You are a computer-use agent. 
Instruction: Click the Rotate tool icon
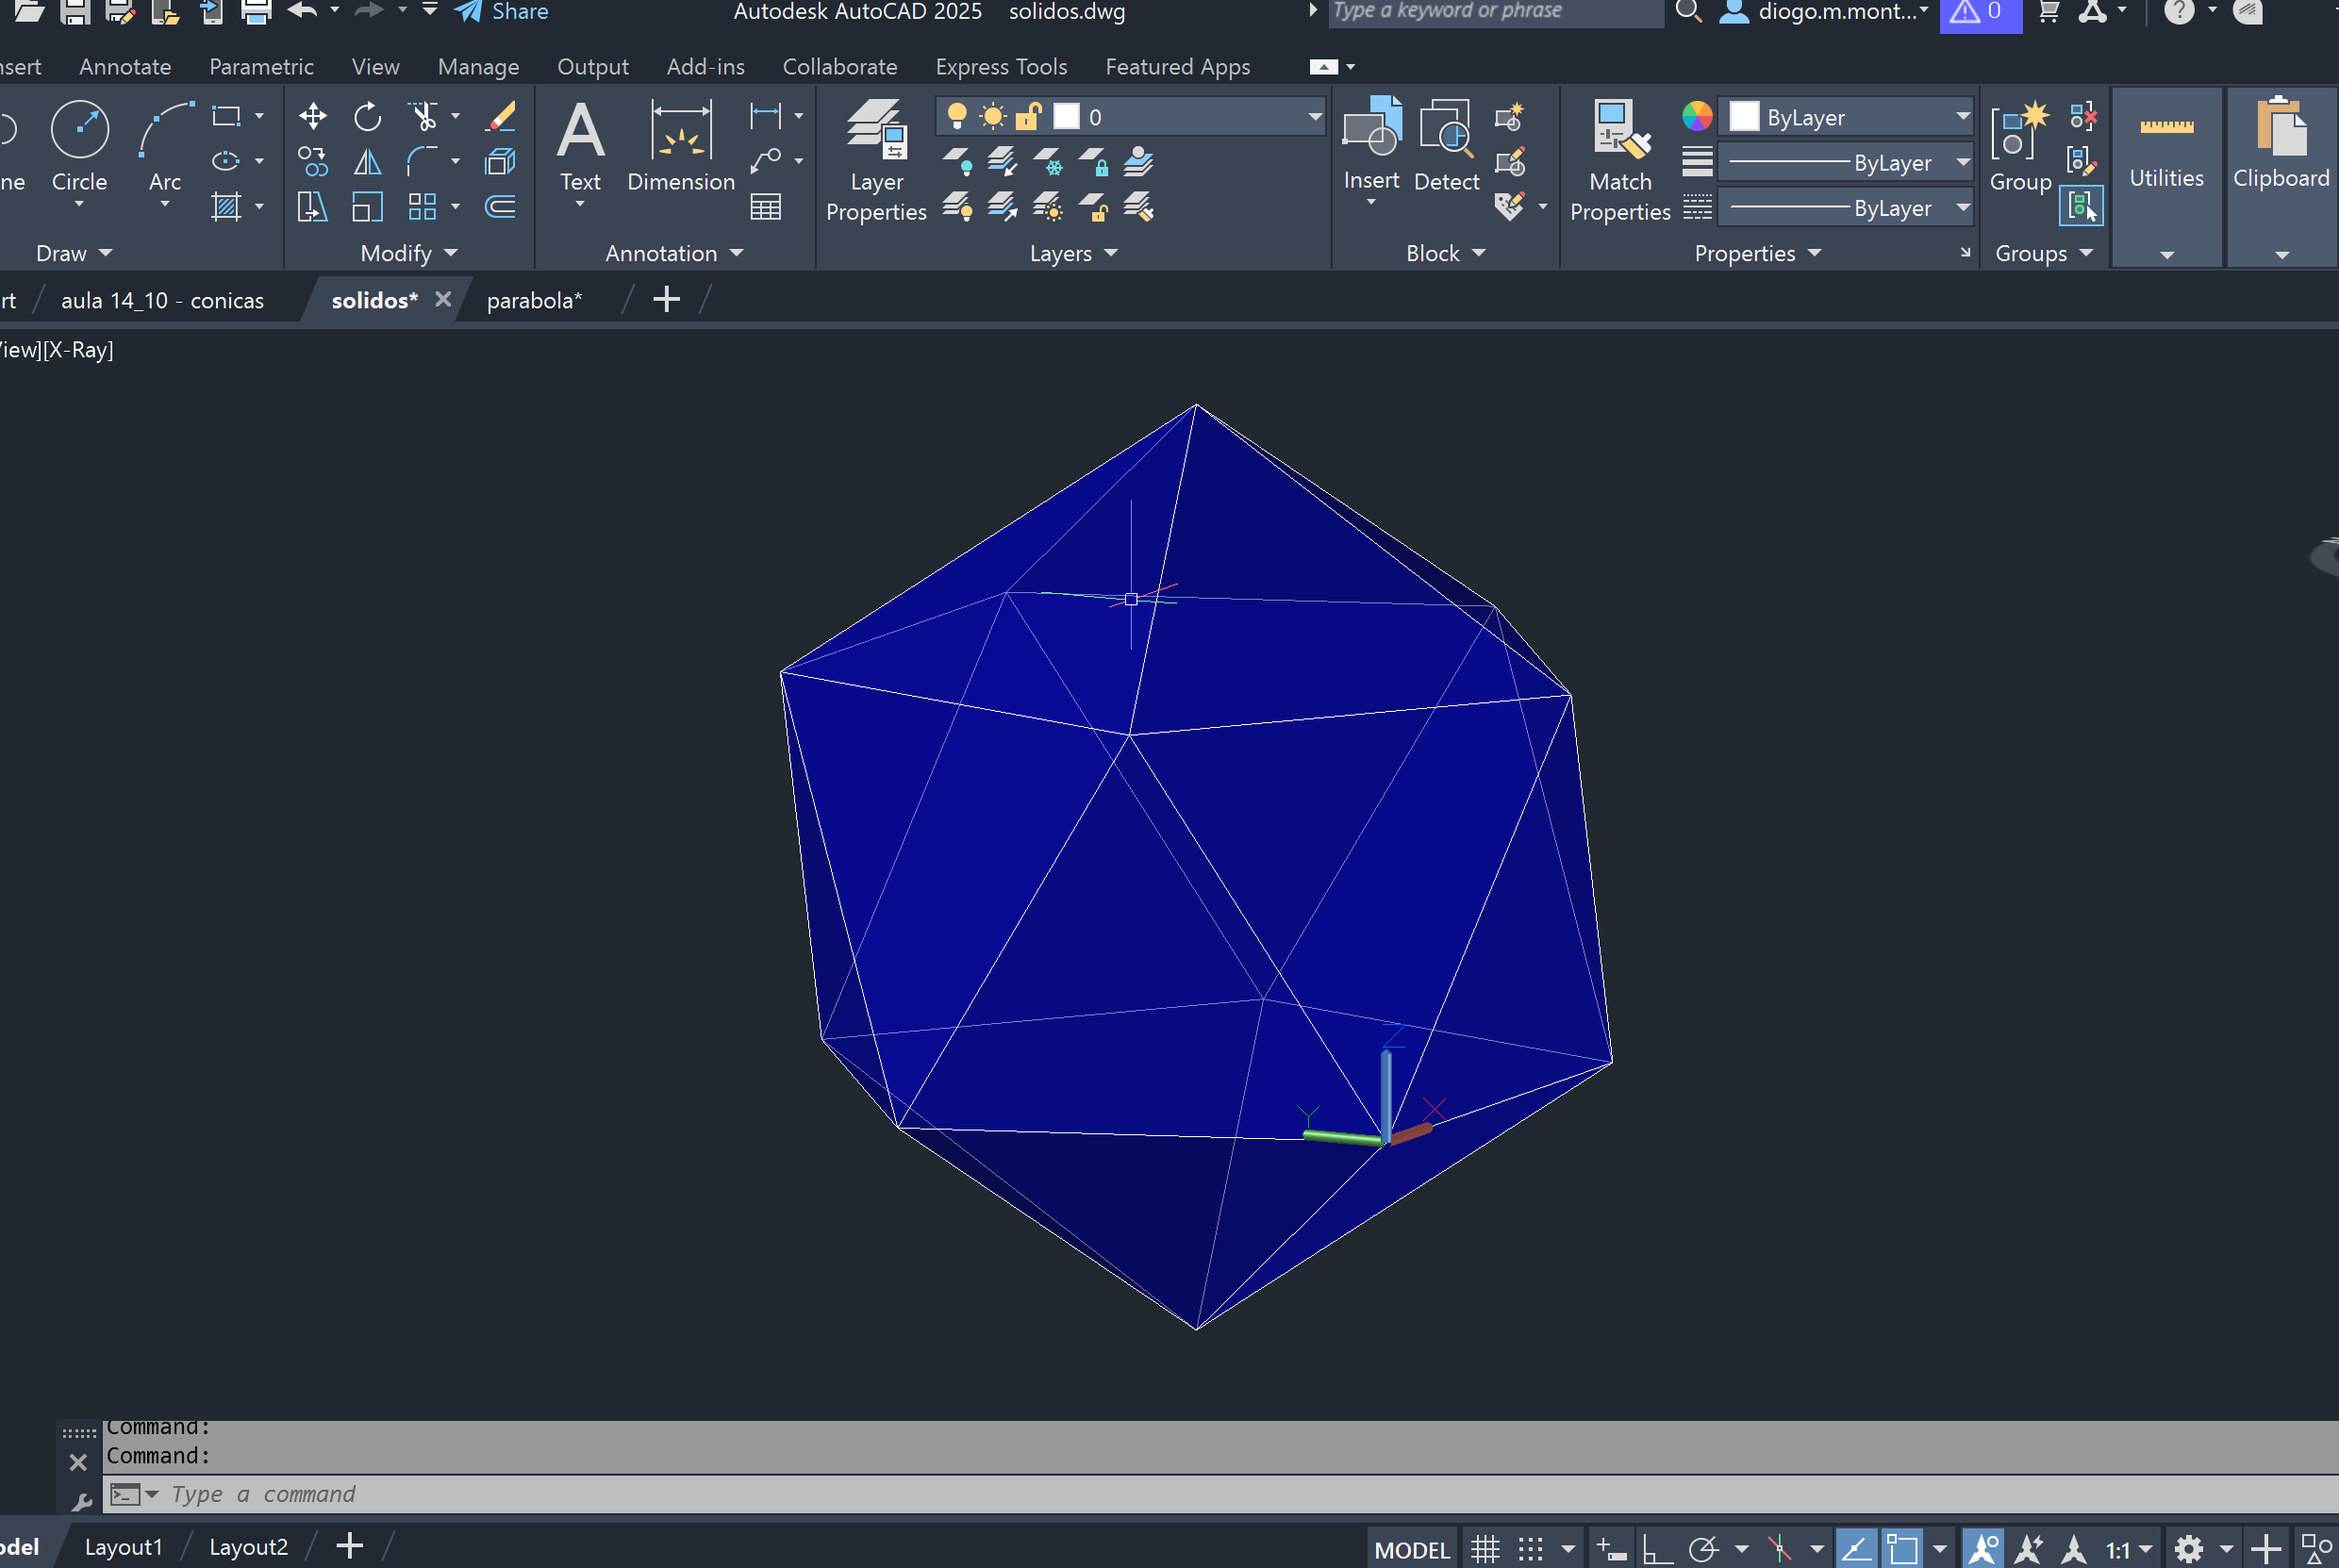pos(367,116)
